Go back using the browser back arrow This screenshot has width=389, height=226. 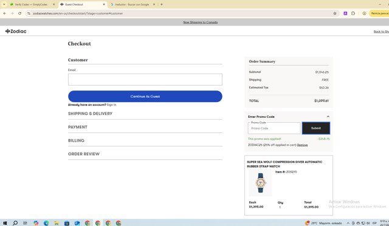5,13
